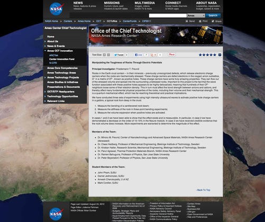Open the Freedom of Information Act footer link

tap(162, 203)
